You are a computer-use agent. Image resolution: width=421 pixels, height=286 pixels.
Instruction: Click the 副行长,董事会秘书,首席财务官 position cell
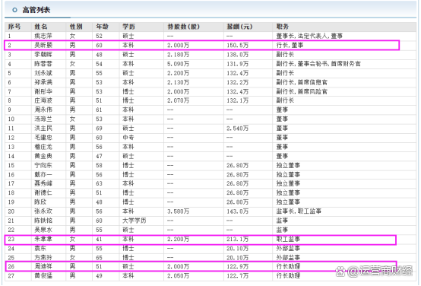(318, 64)
